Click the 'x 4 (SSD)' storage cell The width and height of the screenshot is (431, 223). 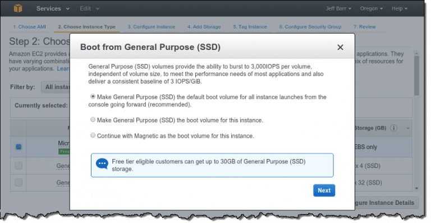pyautogui.click(x=368, y=166)
